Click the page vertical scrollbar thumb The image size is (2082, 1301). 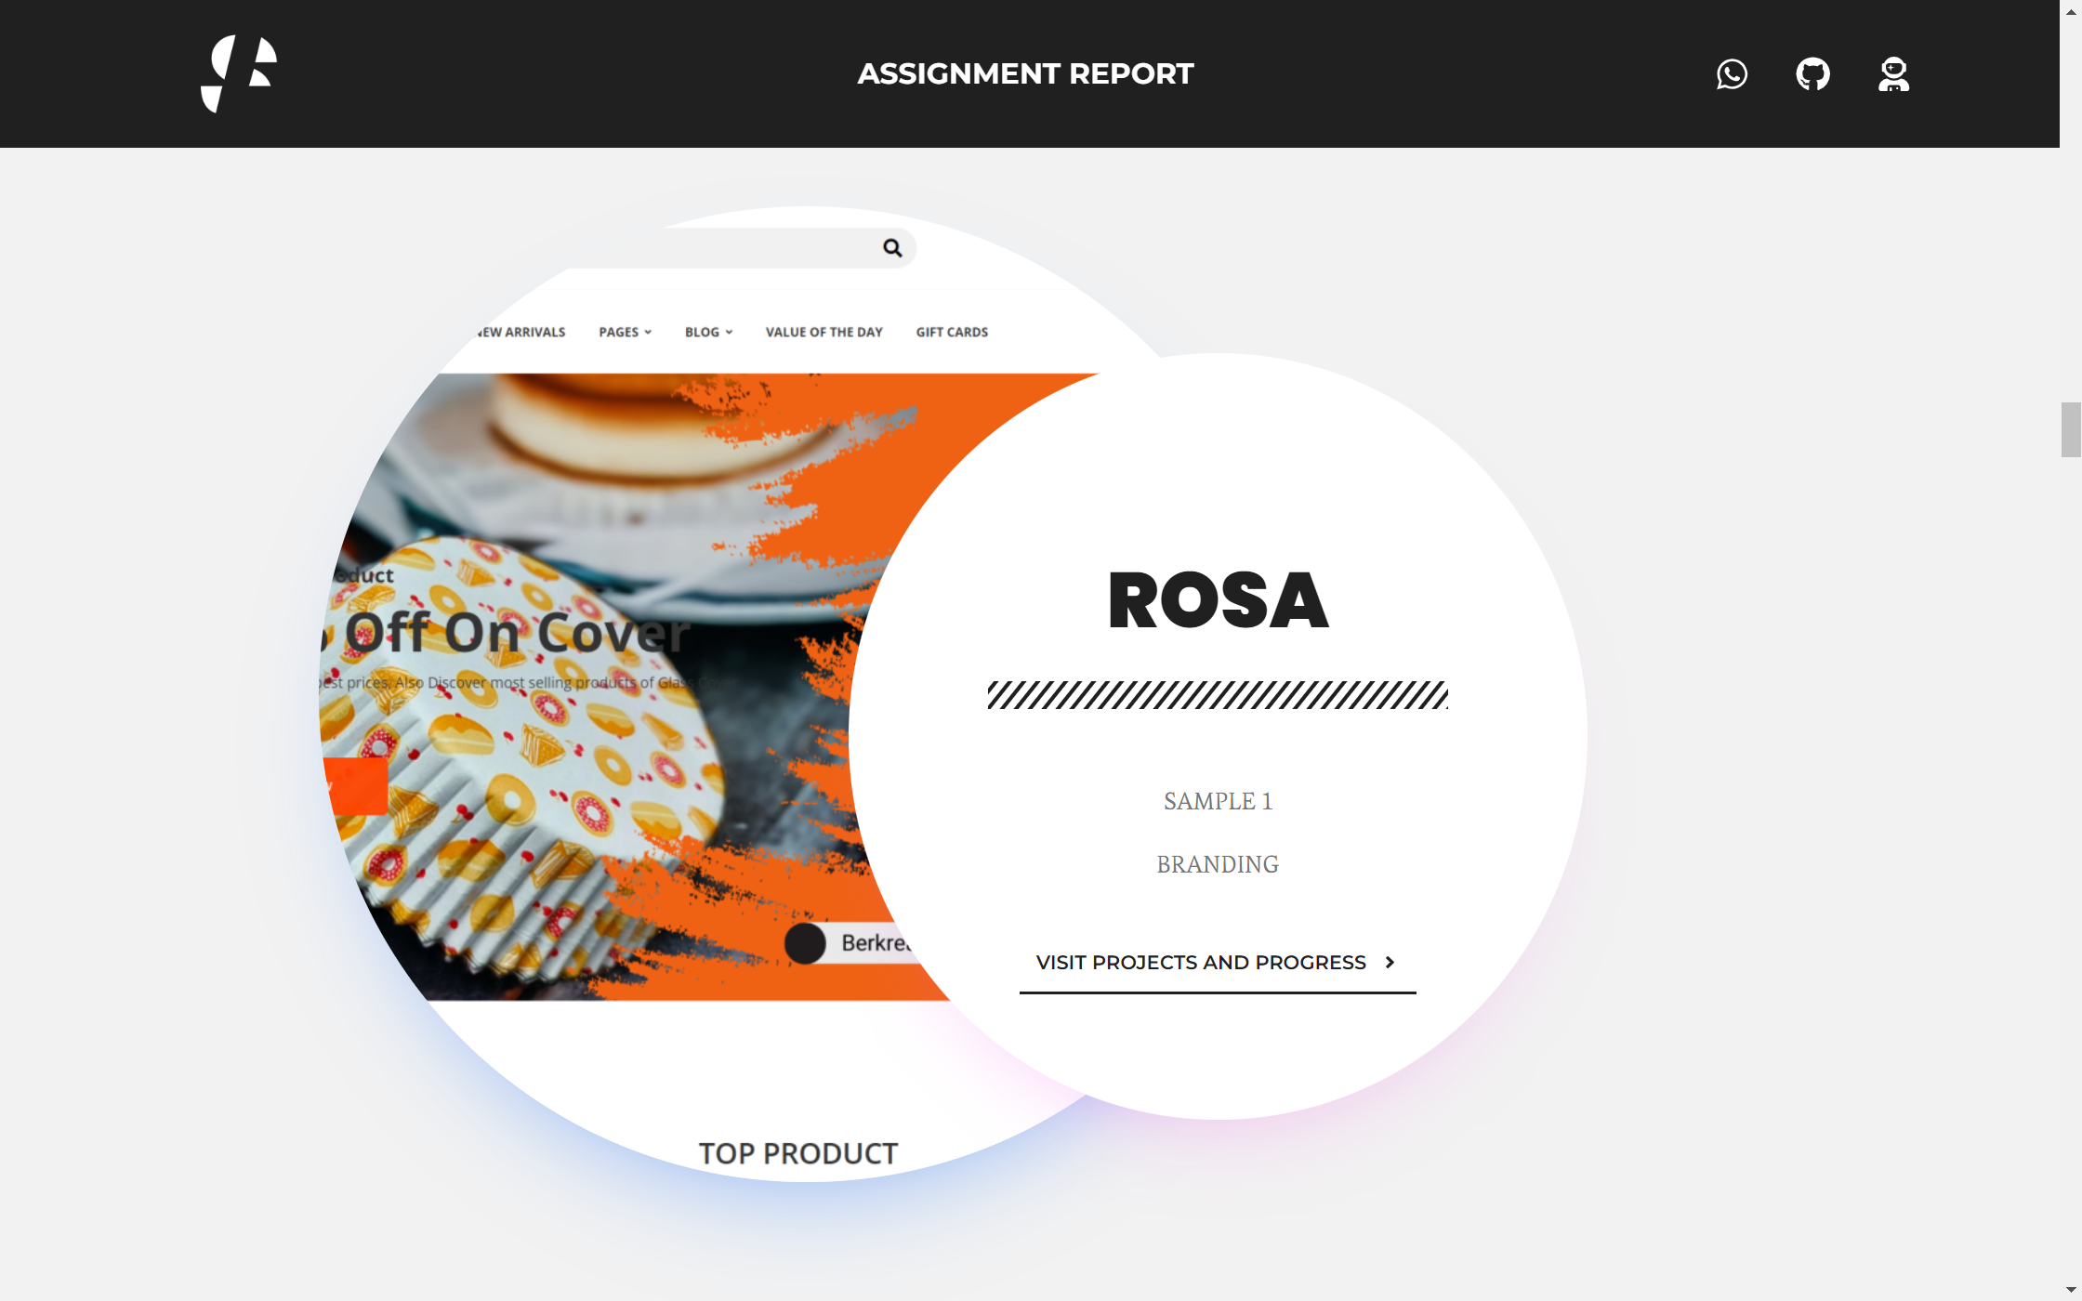(2071, 429)
